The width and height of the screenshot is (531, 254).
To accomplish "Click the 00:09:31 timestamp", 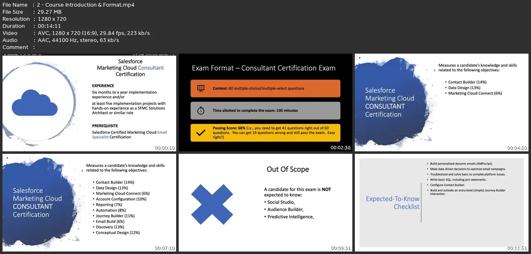I will click(x=341, y=248).
